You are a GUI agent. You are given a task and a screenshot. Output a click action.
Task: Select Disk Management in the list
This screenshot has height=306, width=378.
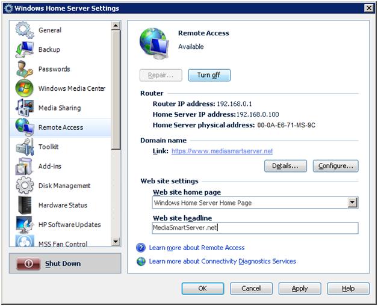tap(64, 186)
